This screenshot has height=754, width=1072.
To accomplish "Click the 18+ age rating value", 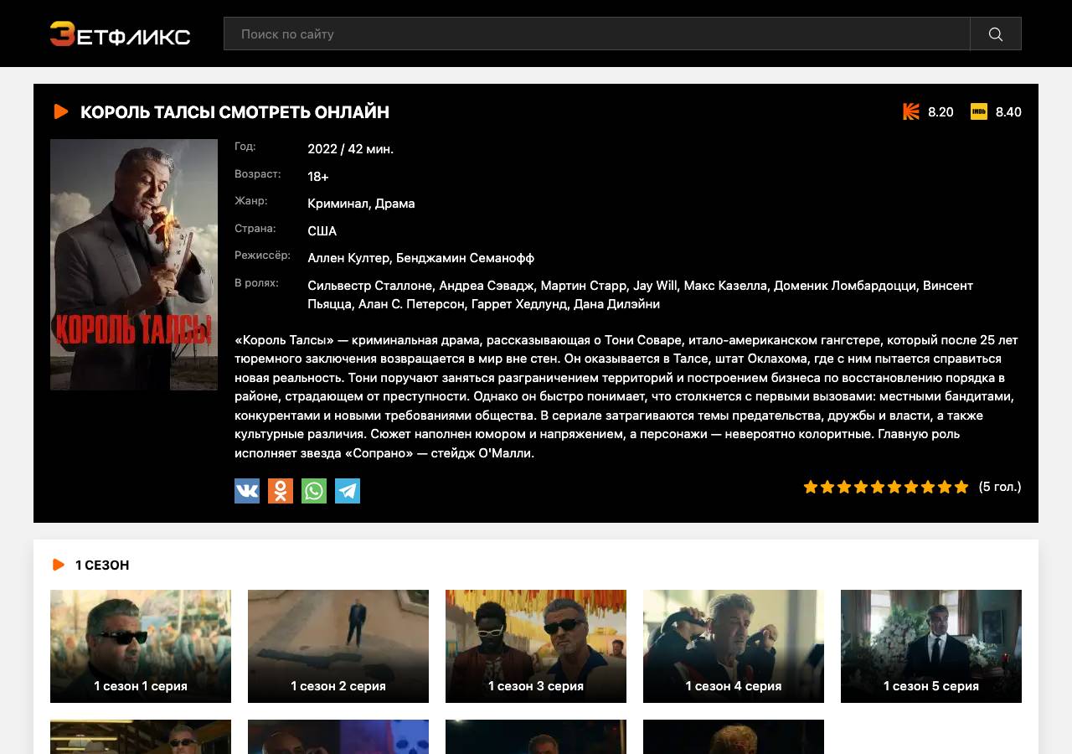I will (x=318, y=177).
